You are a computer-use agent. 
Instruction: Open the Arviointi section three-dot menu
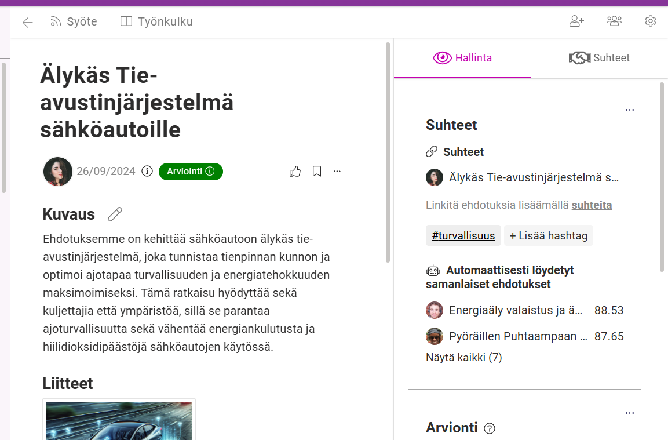pyautogui.click(x=630, y=413)
